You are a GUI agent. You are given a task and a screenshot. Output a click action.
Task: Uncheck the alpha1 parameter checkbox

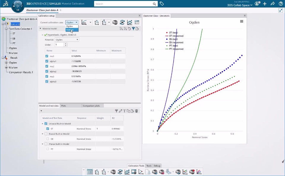click(x=47, y=61)
